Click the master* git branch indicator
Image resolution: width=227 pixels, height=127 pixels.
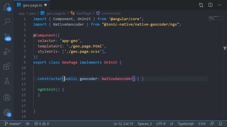(13, 124)
